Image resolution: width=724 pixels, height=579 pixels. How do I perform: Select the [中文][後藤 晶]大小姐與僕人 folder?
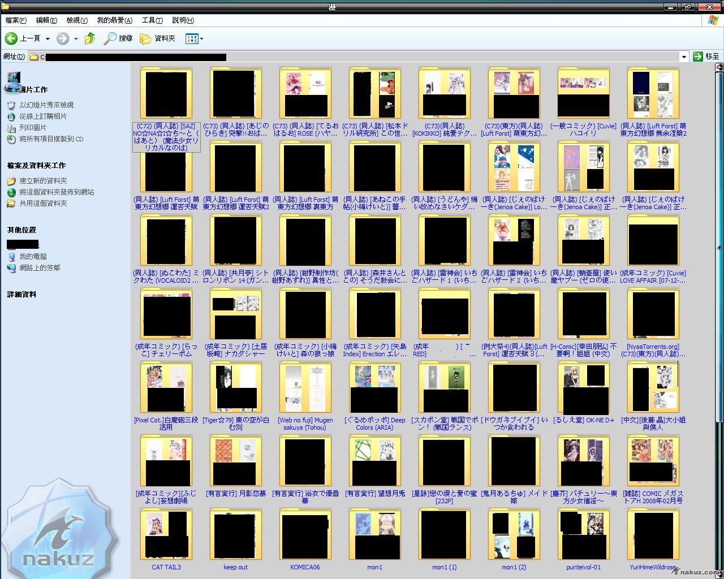coord(653,396)
